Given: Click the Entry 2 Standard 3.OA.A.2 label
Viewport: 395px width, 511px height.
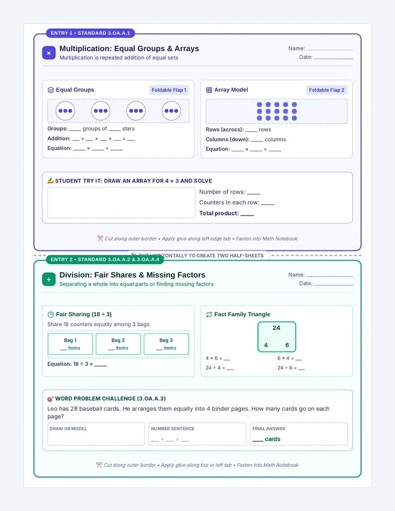Looking at the screenshot, I should pyautogui.click(x=105, y=259).
